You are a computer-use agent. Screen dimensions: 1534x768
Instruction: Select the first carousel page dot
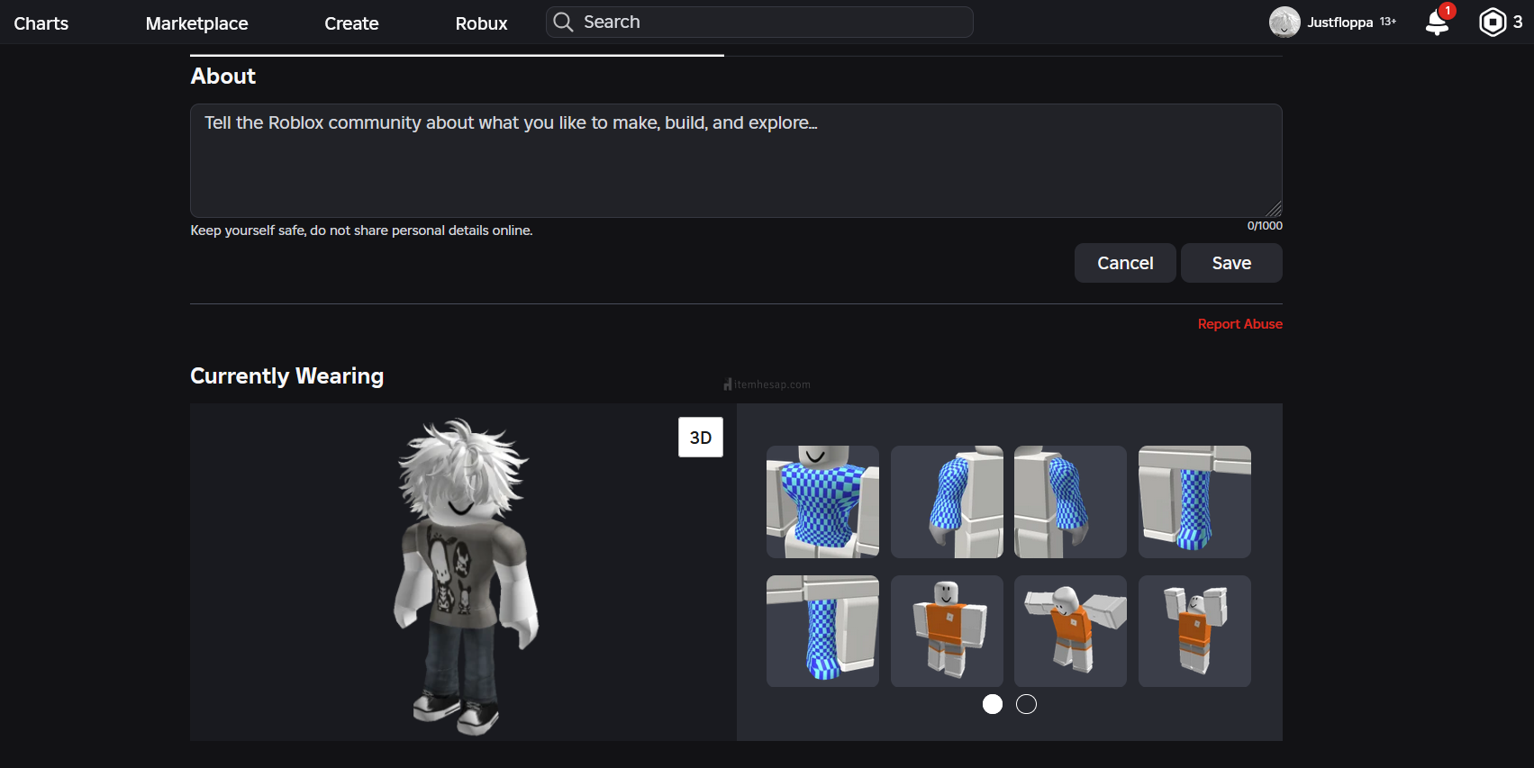[992, 704]
